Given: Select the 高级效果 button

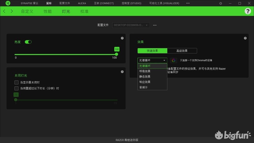Looking at the screenshot, I should tap(182, 51).
